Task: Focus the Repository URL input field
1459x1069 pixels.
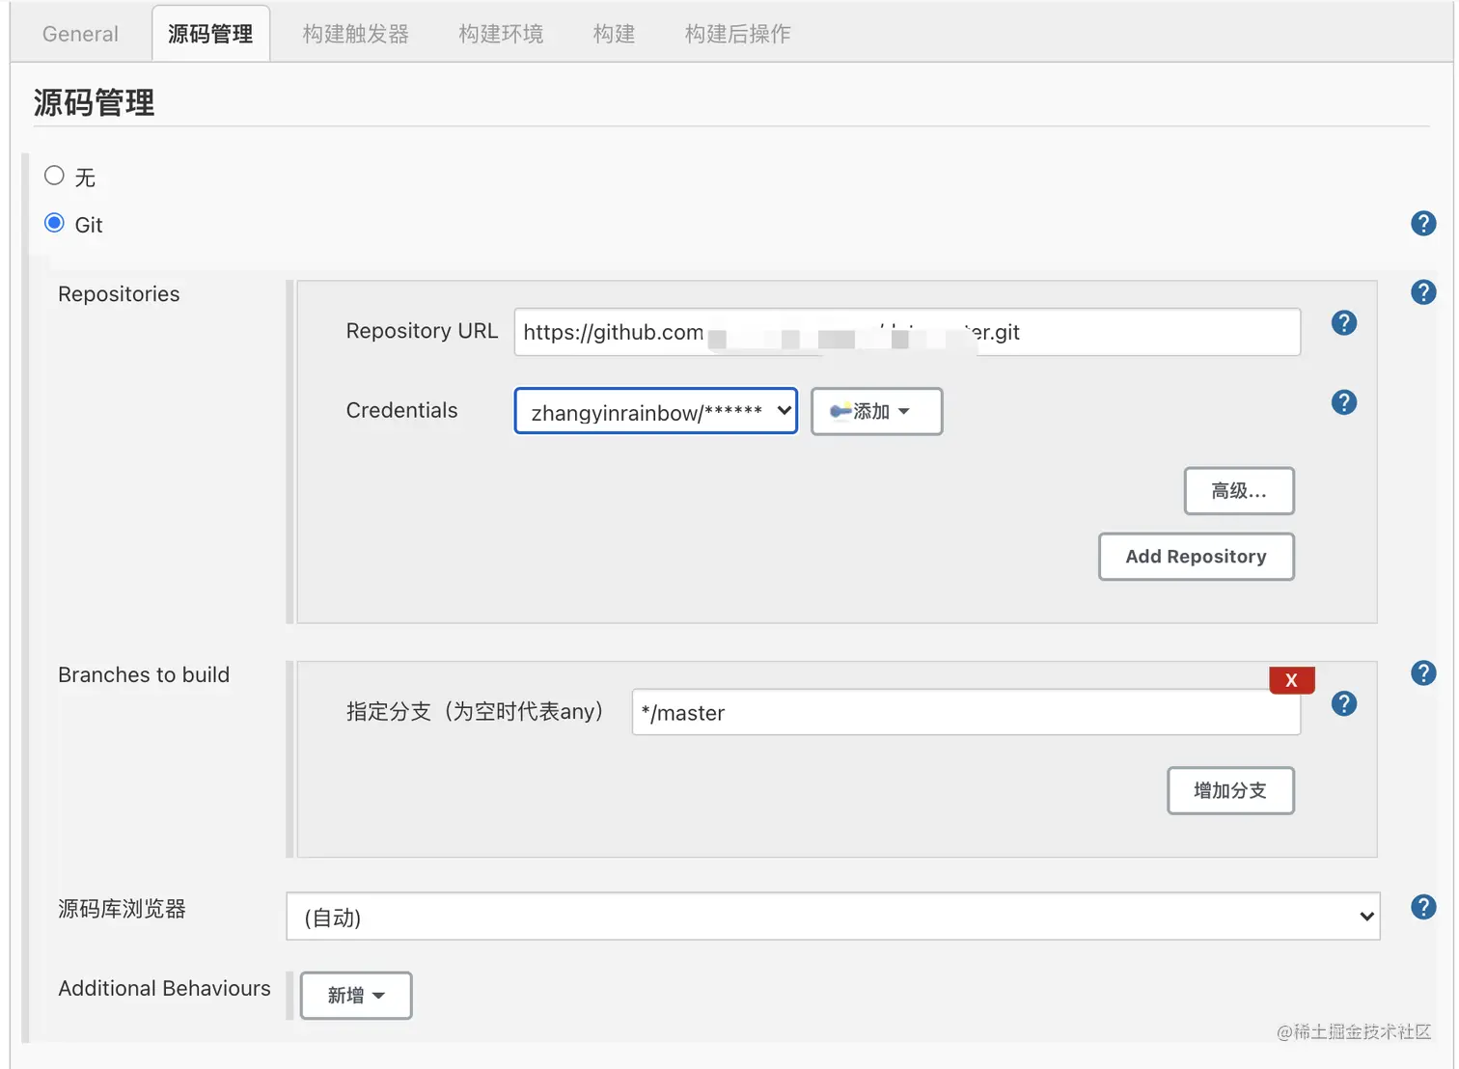Action: pos(907,332)
